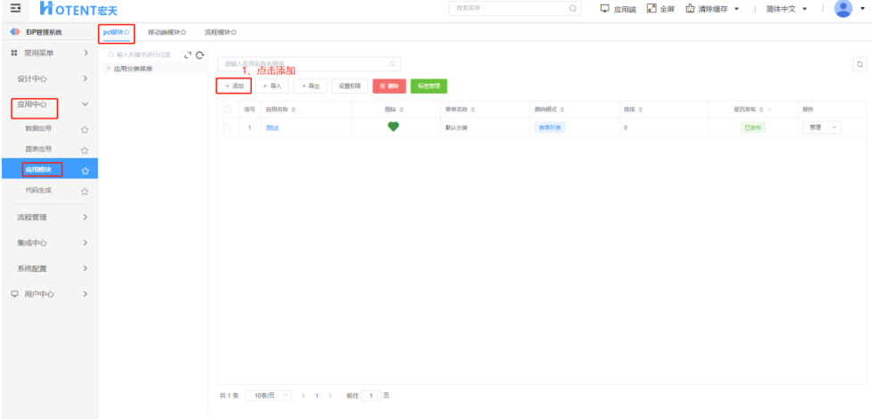
Task: Focus the application name search field
Action: (309, 64)
